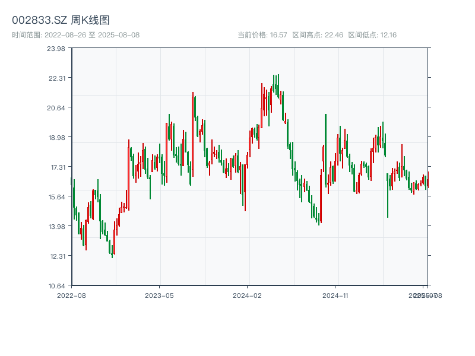Click the 2024-11 x-axis date label
475x356 pixels.
pos(335,295)
